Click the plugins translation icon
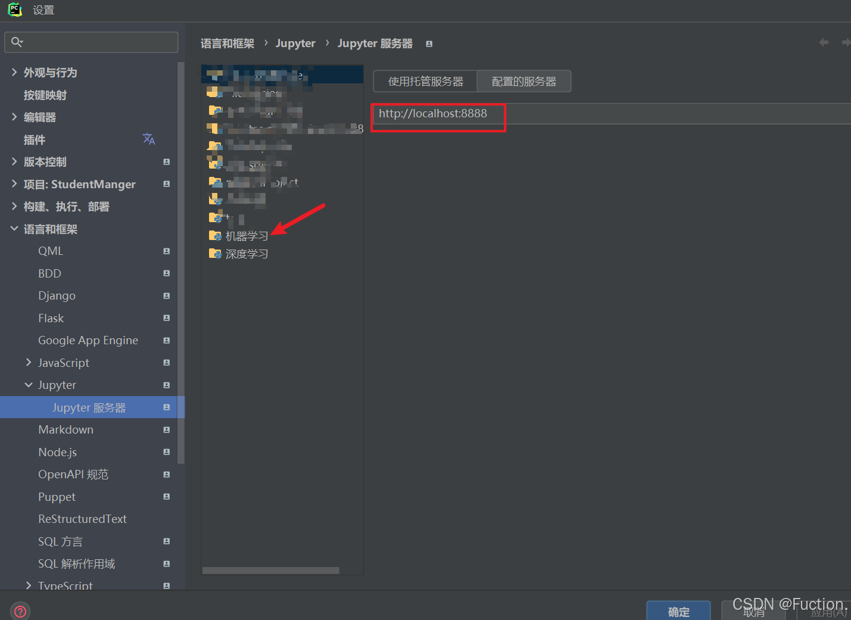 point(149,139)
